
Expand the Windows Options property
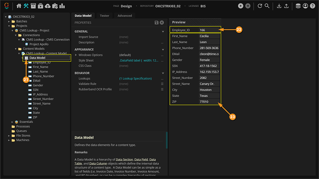(76, 55)
